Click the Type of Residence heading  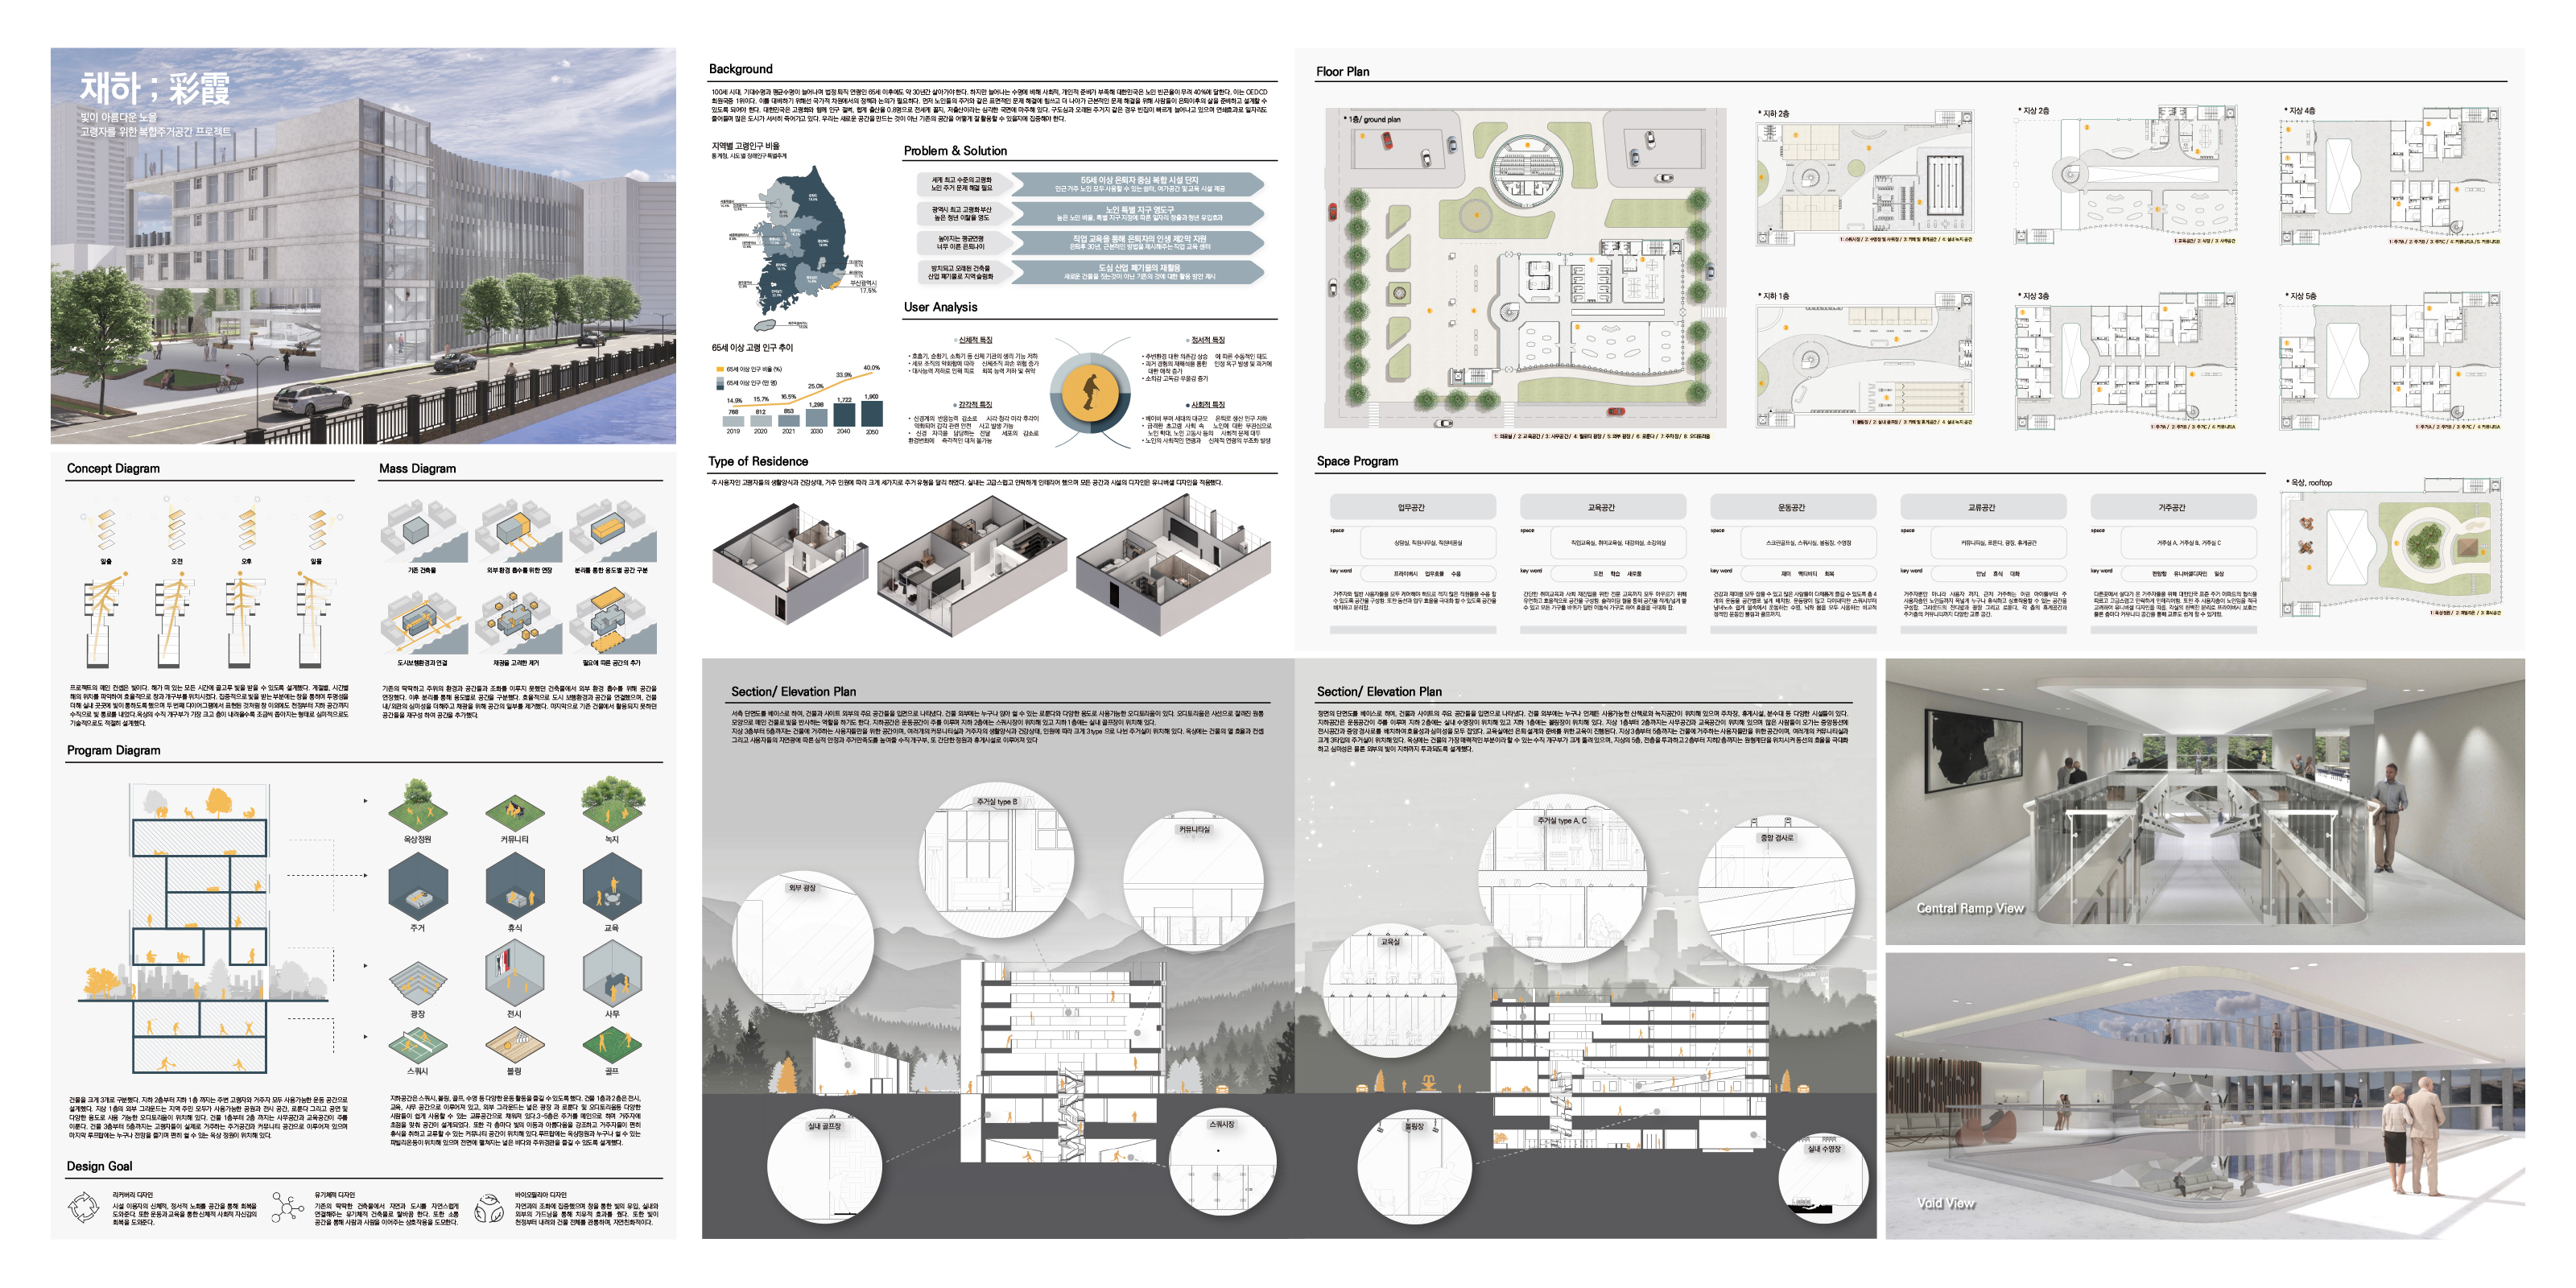758,461
